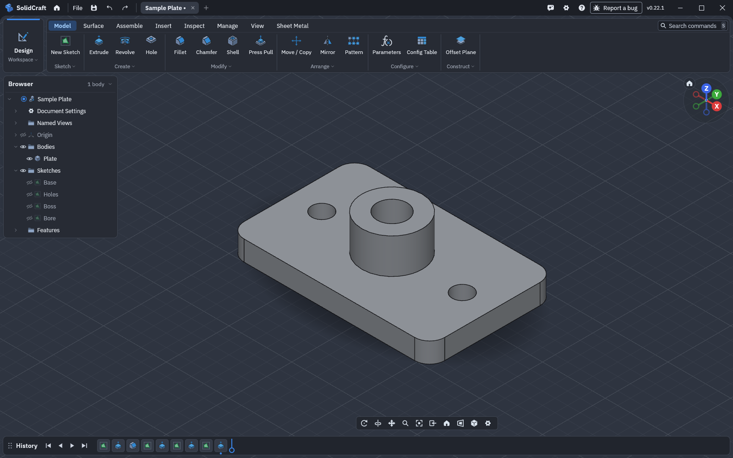Expand the Named Views folder

point(16,123)
